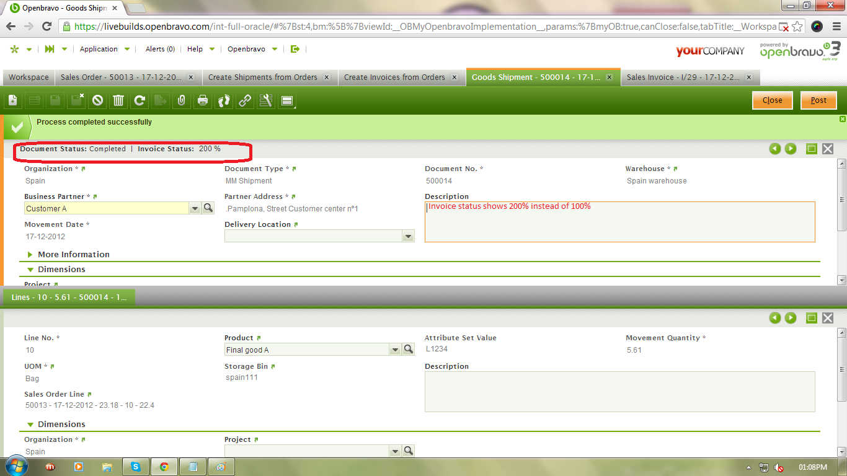The height and width of the screenshot is (476, 847).
Task: Open Product search with the magnifier icon
Action: tap(409, 350)
